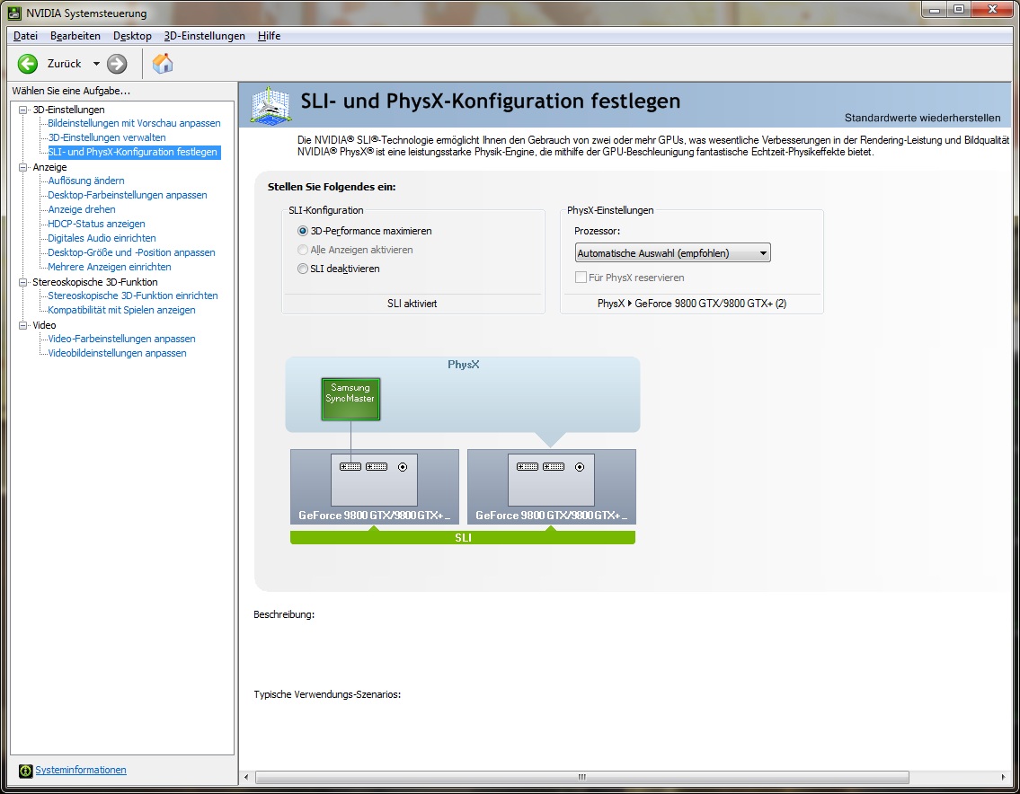The width and height of the screenshot is (1020, 794).
Task: Select SLI- und PhysX-Konfiguration festlegen task
Action: 133,152
